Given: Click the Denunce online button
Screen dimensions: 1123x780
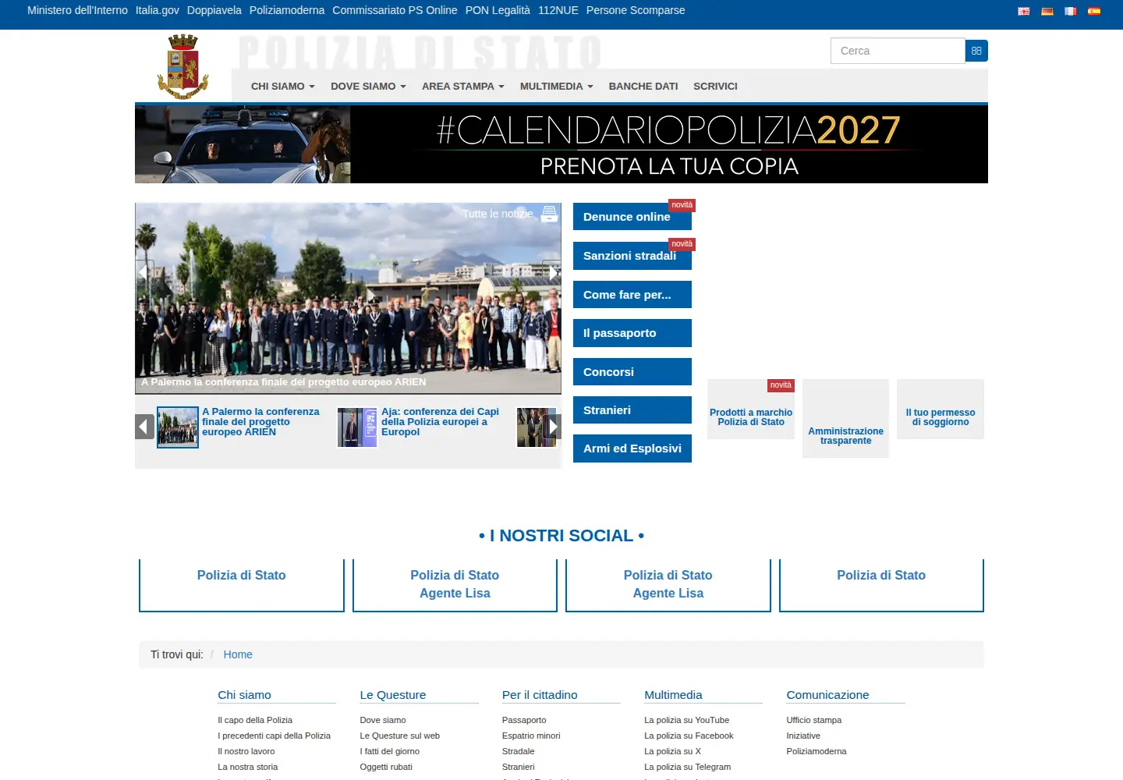Looking at the screenshot, I should tap(632, 217).
